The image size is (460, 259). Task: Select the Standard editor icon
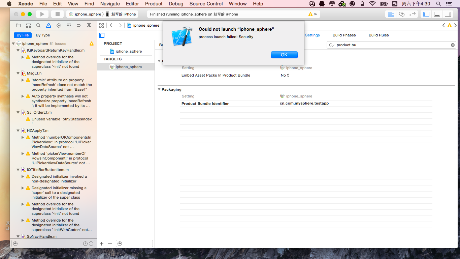coord(391,14)
